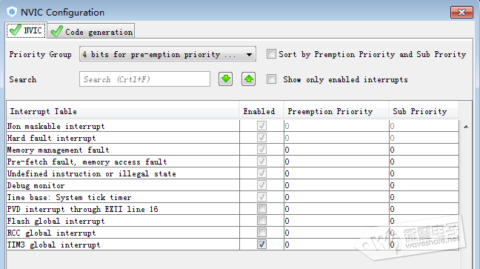The height and width of the screenshot is (269, 480).
Task: Click the Search (Crtl+F) input field
Action: [144, 79]
